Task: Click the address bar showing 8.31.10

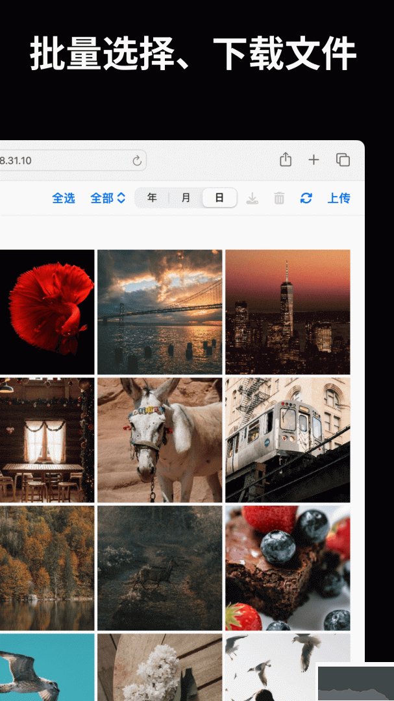Action: (x=73, y=160)
